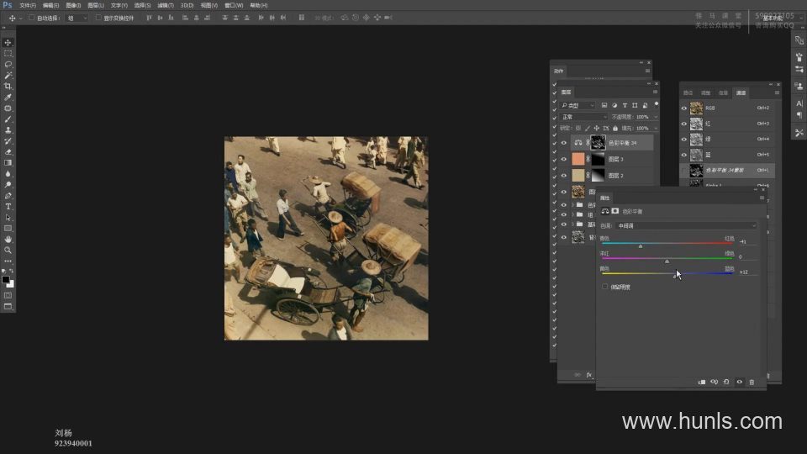The image size is (807, 454).
Task: Click the delete adjustment trash icon
Action: [752, 382]
